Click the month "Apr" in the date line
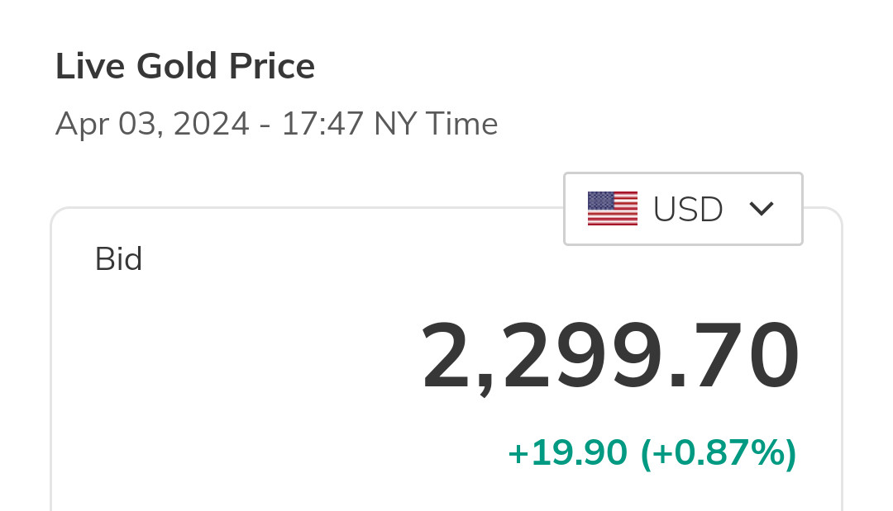 tap(82, 125)
